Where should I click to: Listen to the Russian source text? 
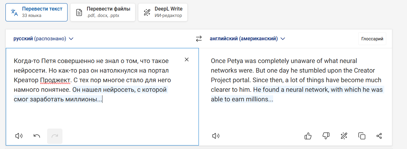pos(19,136)
